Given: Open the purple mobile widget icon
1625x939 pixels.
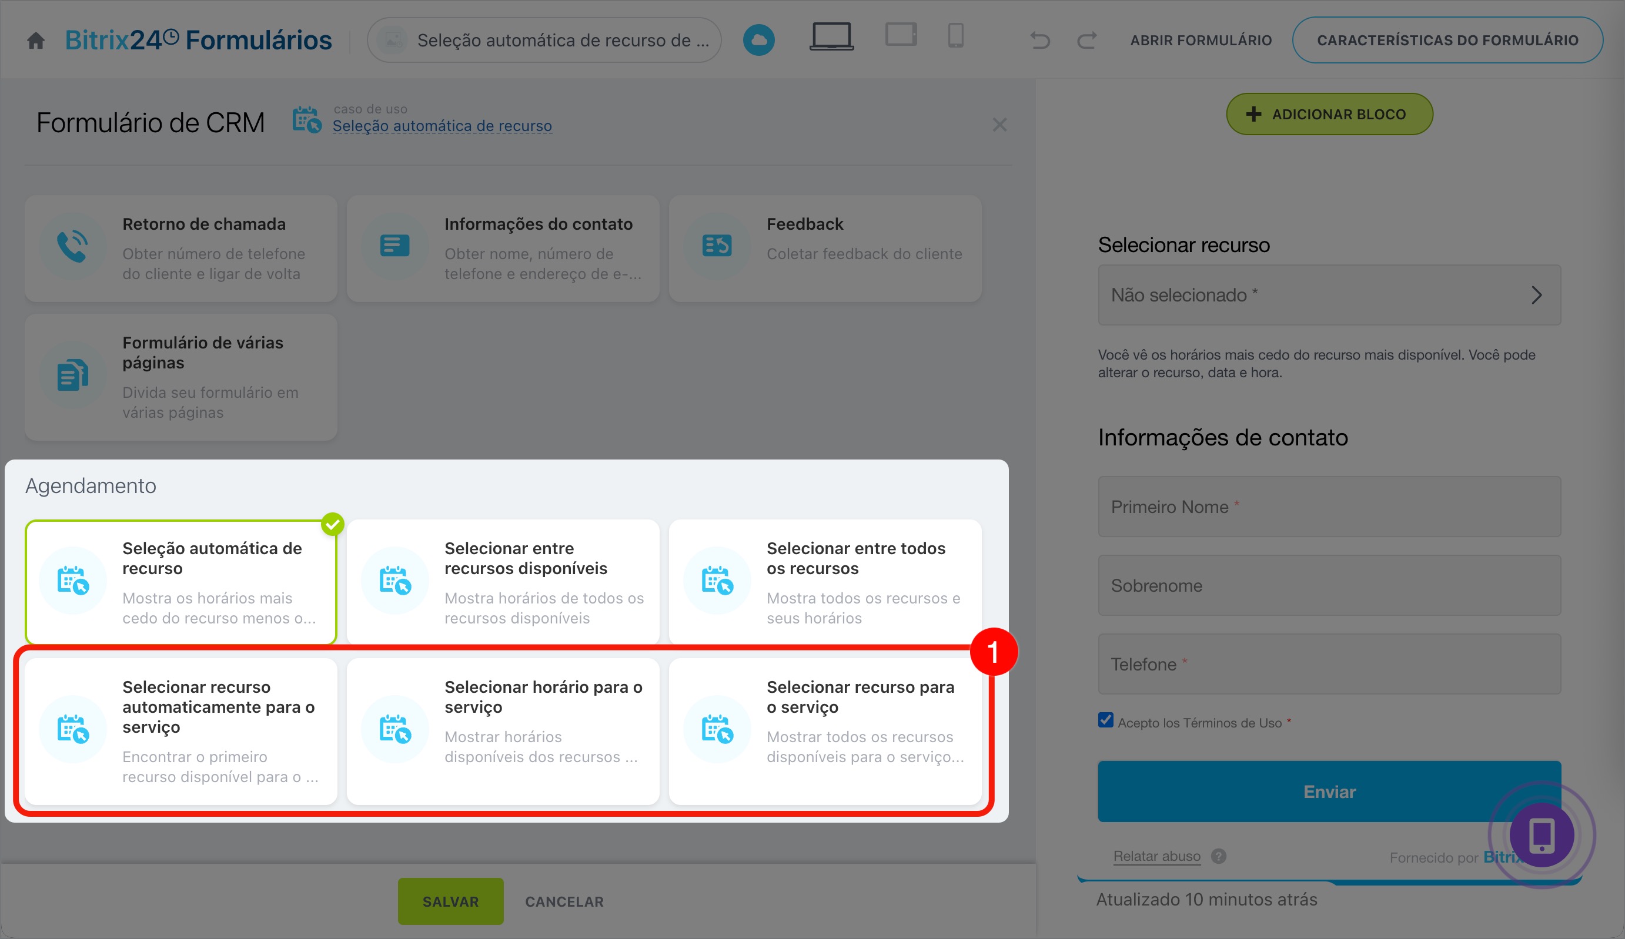Looking at the screenshot, I should (x=1541, y=834).
